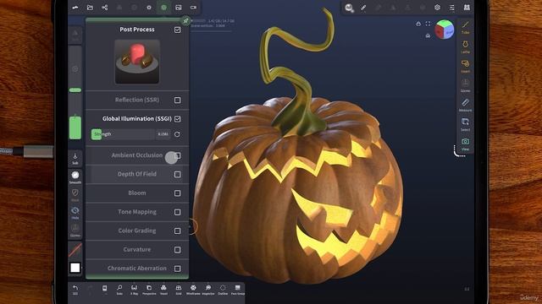Open the background image menu icon
542x304 pixels.
[x=179, y=8]
